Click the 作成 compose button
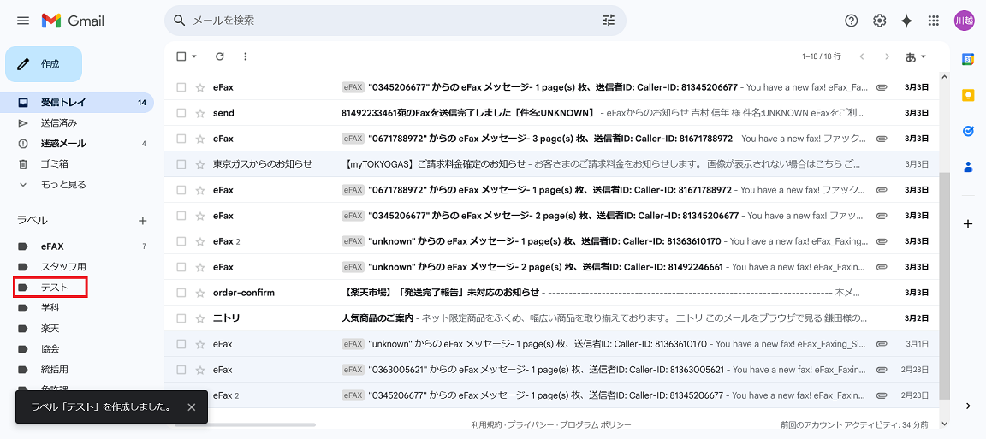This screenshot has width=986, height=439. 44,64
